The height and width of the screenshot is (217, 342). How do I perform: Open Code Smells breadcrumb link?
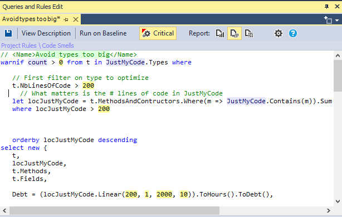(58, 46)
